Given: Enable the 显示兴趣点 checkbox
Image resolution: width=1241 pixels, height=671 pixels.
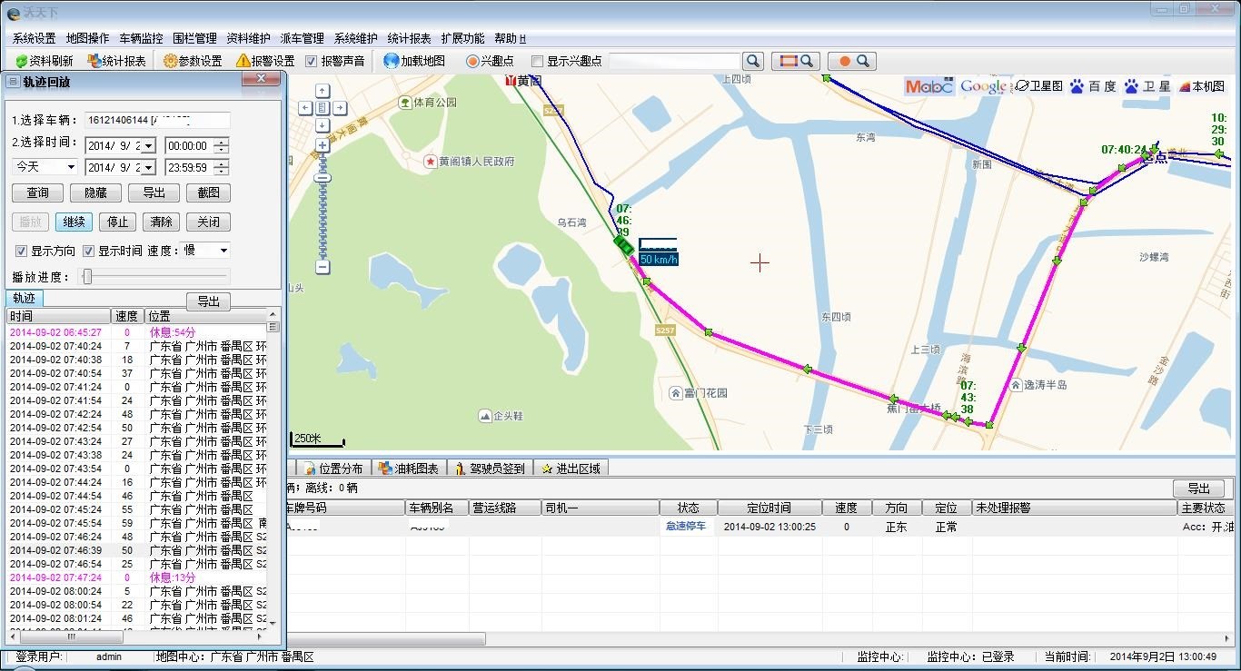Looking at the screenshot, I should point(538,61).
